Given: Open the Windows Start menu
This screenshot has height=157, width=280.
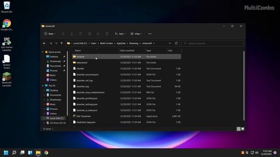Looking at the screenshot, I should [x=6, y=153].
